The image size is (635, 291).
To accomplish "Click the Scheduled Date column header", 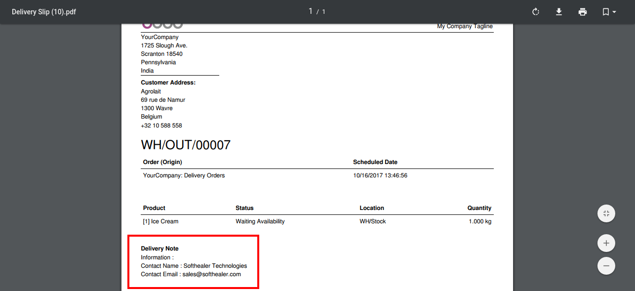I will (375, 162).
